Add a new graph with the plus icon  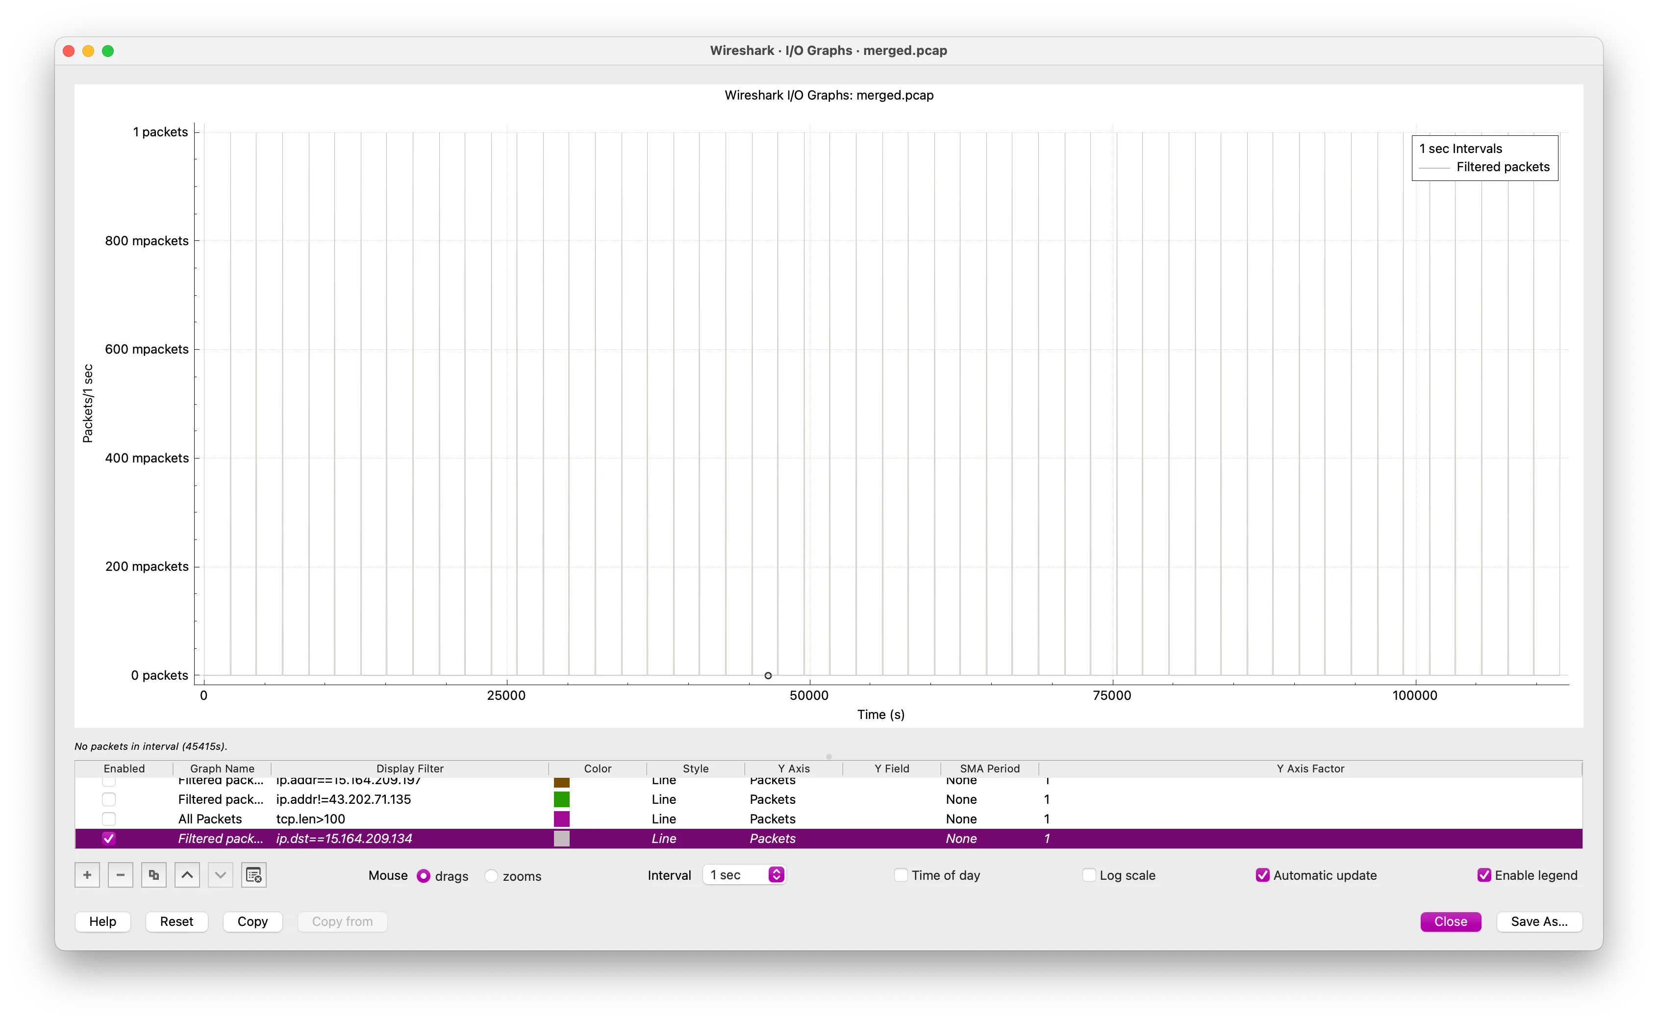pyautogui.click(x=87, y=874)
